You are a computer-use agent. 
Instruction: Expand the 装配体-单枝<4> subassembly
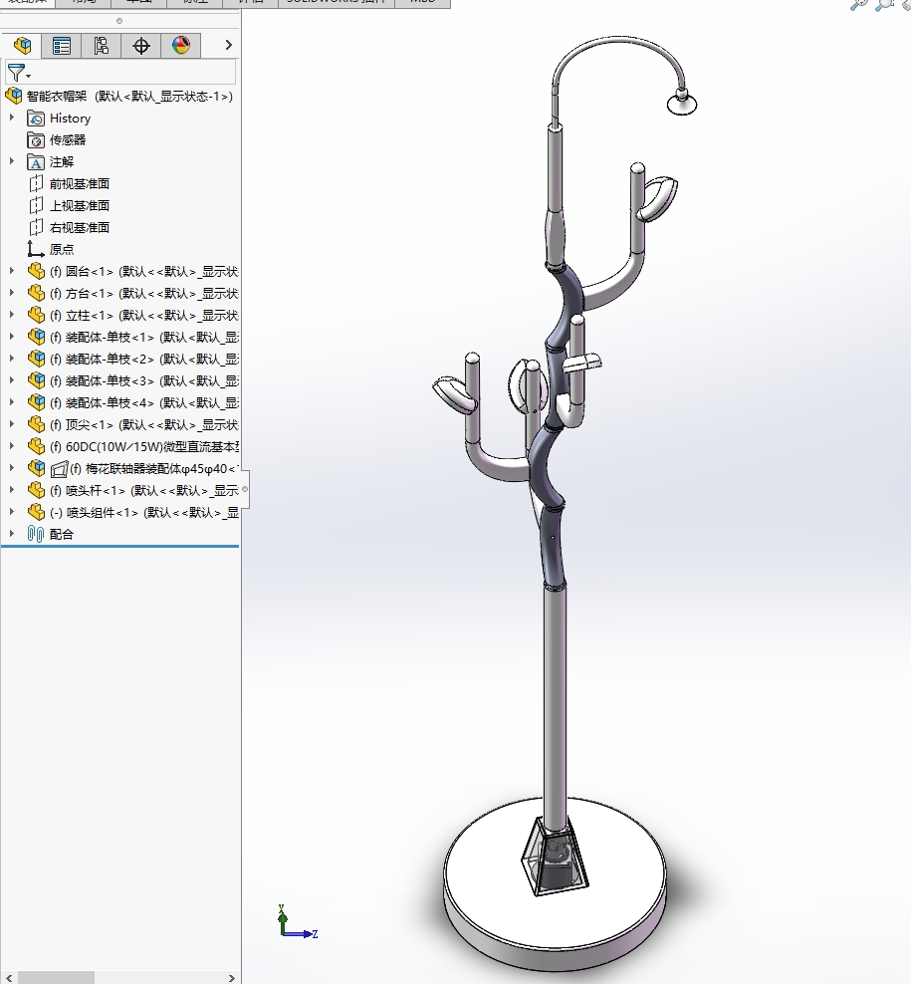11,403
